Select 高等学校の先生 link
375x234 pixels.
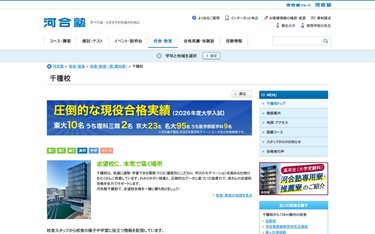(316, 25)
